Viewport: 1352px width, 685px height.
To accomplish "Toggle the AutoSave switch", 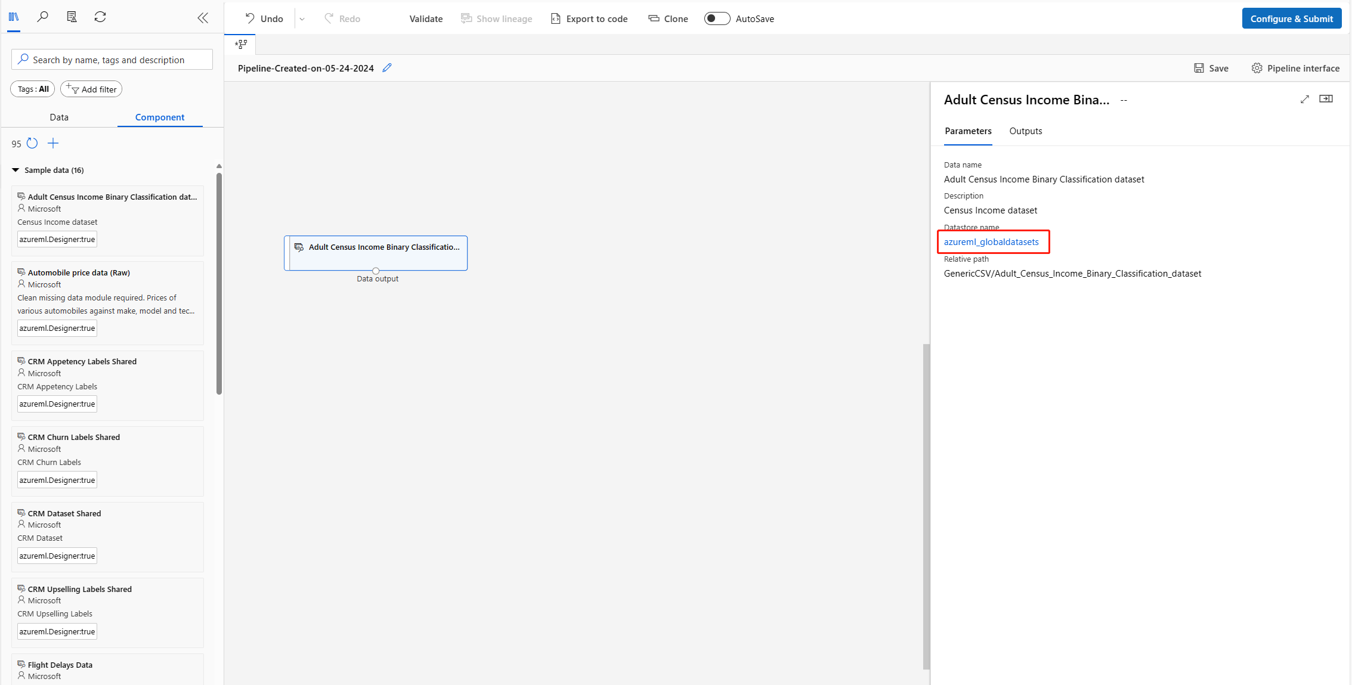I will 717,18.
